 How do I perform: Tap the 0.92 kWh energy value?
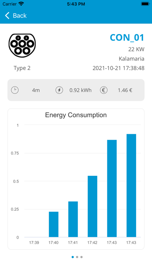(x=80, y=90)
